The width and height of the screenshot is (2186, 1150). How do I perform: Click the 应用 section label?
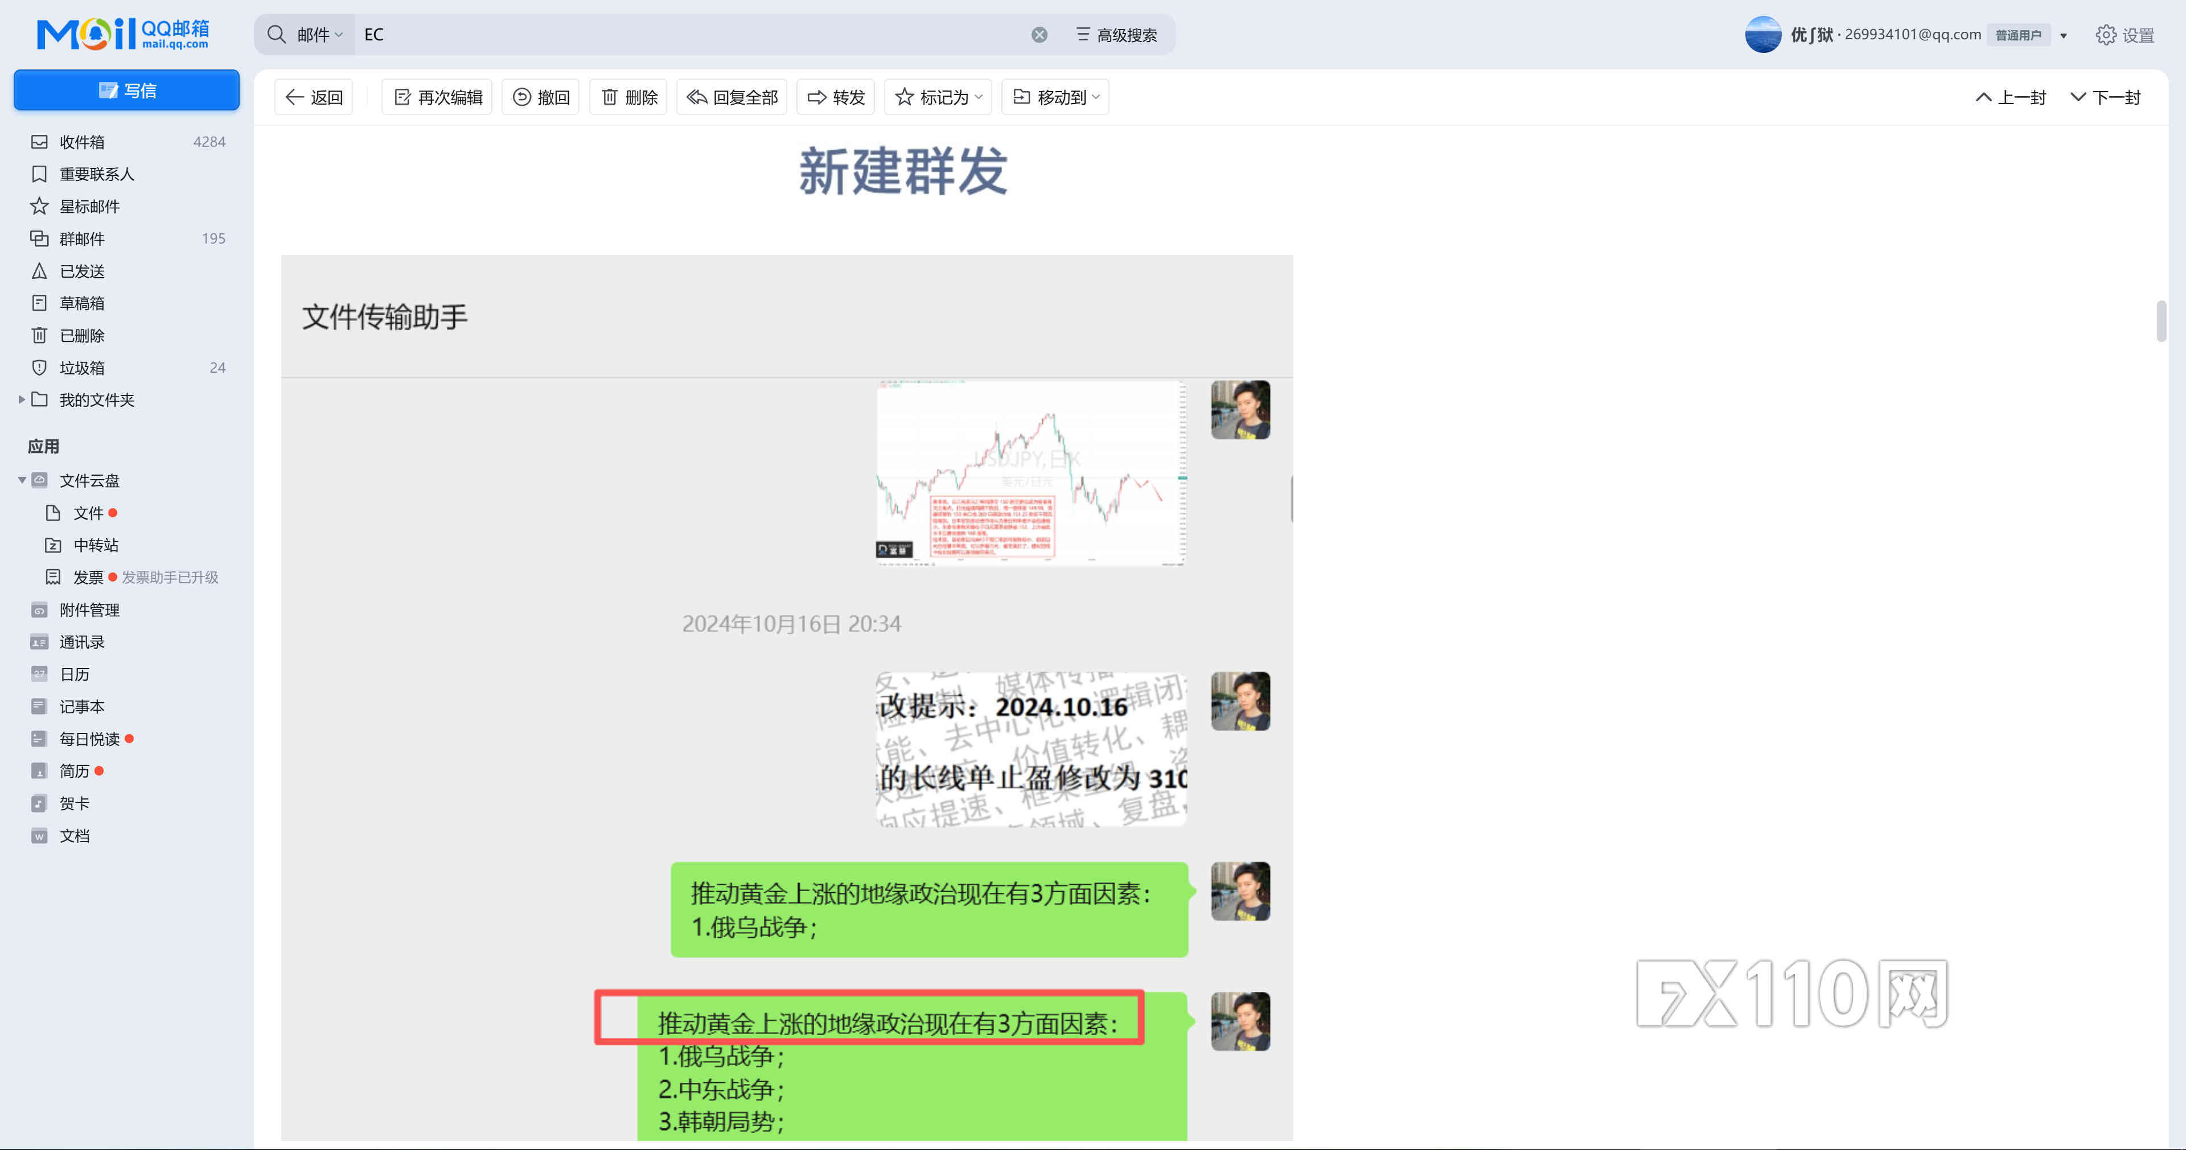pyautogui.click(x=43, y=446)
